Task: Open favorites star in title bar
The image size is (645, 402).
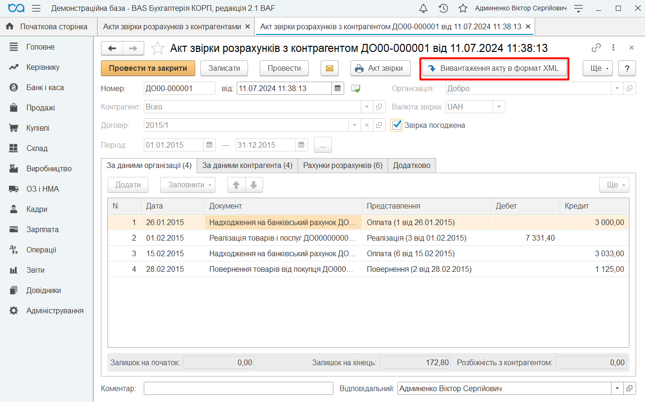Action: [x=463, y=8]
